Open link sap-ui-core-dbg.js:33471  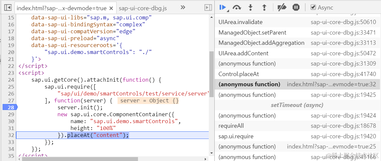[343, 33]
